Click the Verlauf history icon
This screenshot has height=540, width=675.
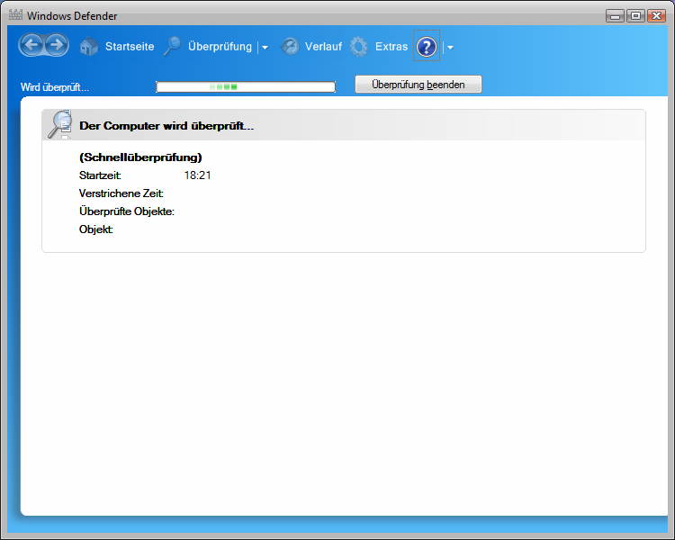(x=290, y=47)
